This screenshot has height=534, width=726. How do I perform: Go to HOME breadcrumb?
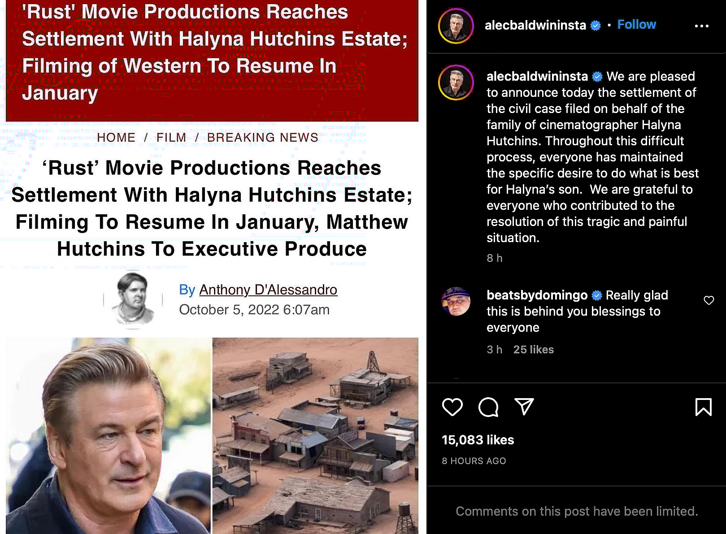point(116,138)
